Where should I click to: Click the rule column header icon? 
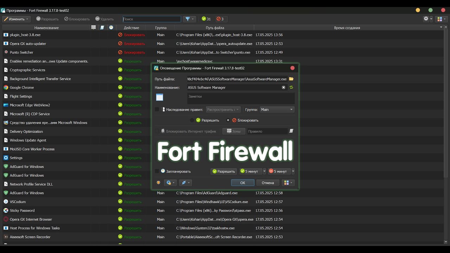click(102, 27)
